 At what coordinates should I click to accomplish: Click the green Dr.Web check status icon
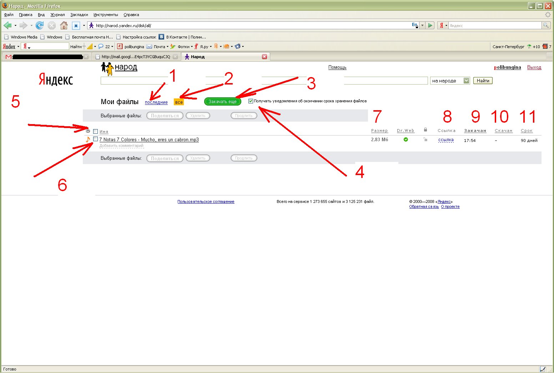pos(406,139)
